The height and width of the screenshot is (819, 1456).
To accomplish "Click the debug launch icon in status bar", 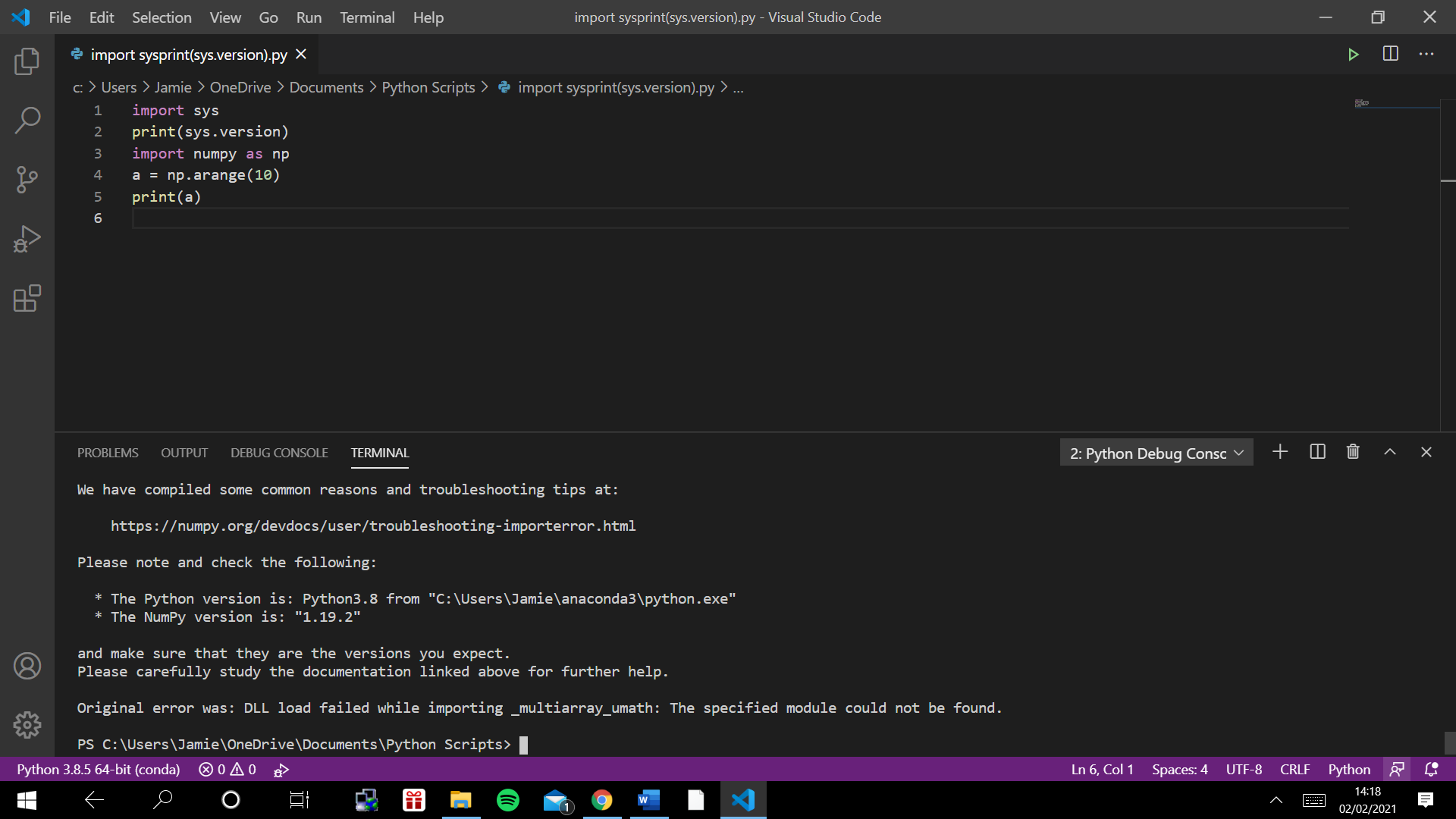I will click(x=281, y=770).
